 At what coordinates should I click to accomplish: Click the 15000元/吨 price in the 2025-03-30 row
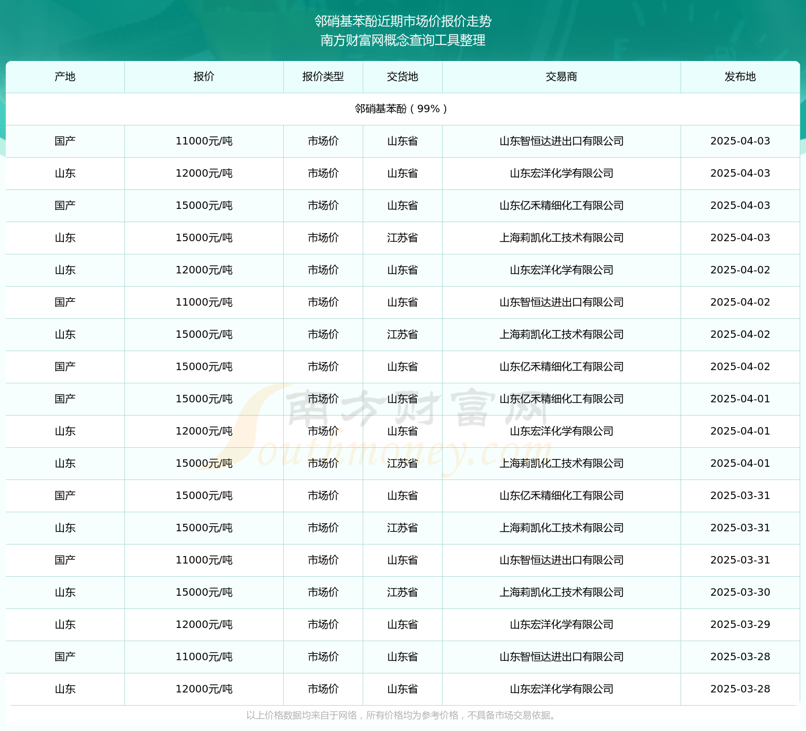point(204,592)
